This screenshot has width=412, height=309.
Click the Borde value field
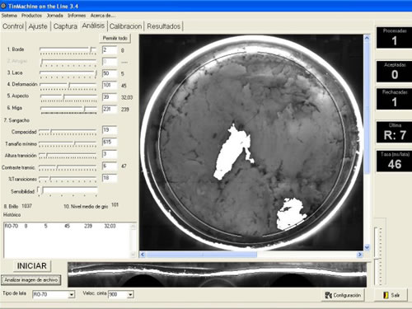pyautogui.click(x=110, y=50)
